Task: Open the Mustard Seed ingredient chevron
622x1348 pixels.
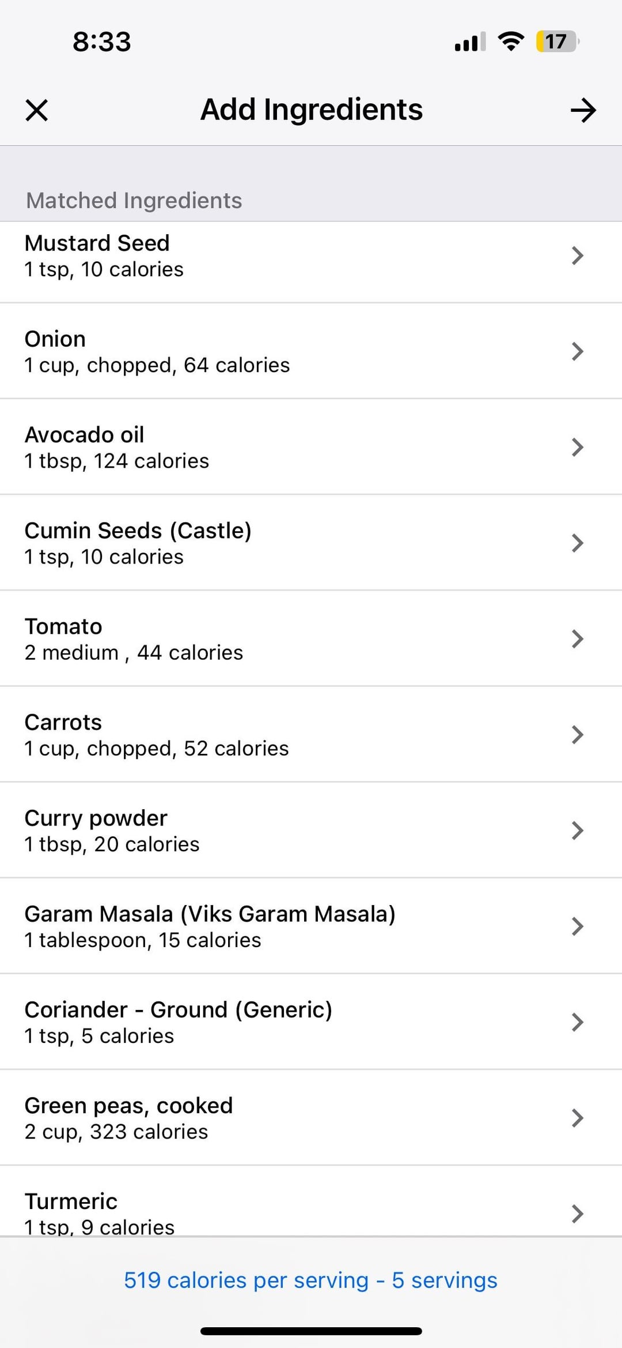Action: pos(577,256)
